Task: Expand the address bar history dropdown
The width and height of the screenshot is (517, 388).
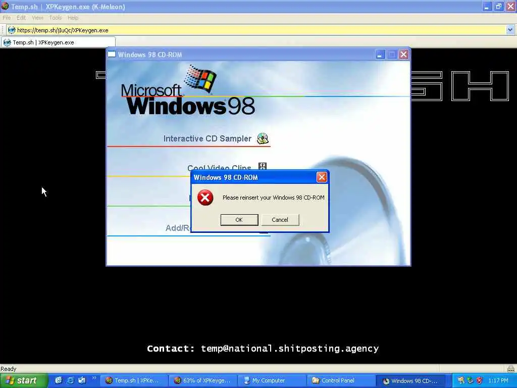Action: 510,30
